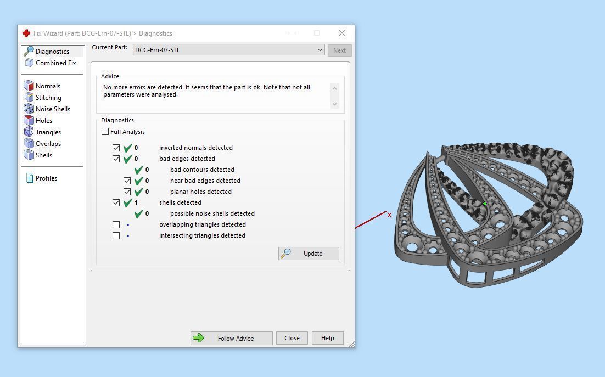The height and width of the screenshot is (377, 605).
Task: Click Advice box scroll down arrow
Action: tap(334, 104)
